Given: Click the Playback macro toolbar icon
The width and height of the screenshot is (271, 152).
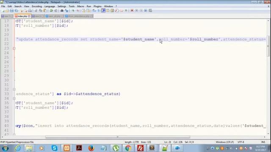Looking at the screenshot, I should 141,11.
